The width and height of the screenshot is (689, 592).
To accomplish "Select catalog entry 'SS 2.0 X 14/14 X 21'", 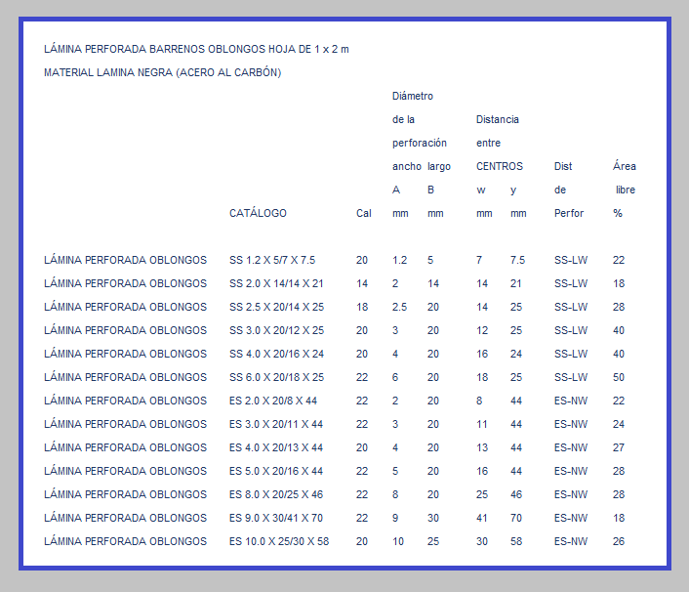I will click(x=276, y=283).
